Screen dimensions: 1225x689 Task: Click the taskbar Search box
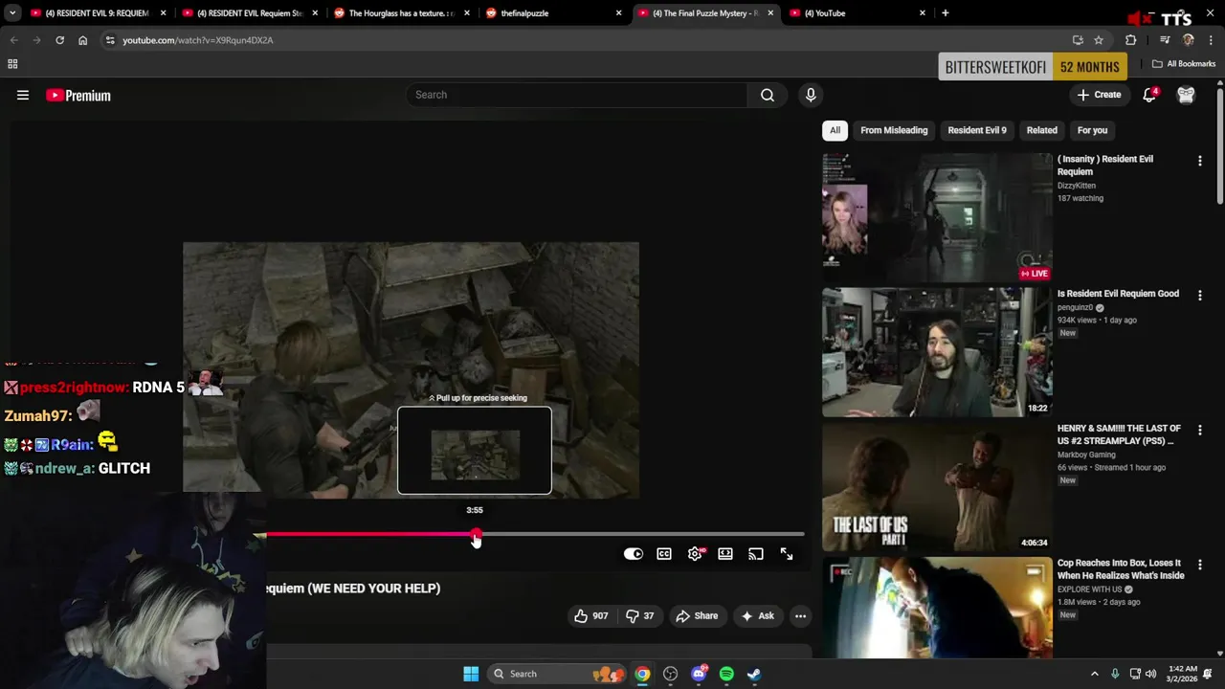coord(557,674)
